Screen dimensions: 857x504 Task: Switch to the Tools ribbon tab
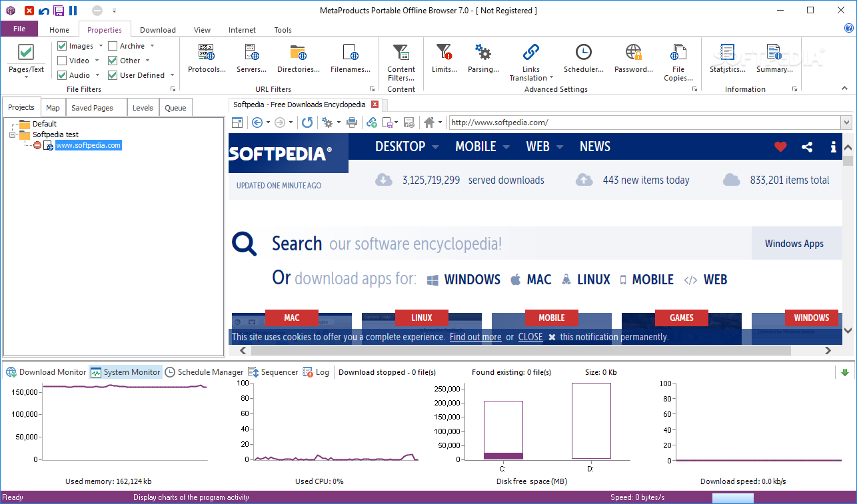pos(283,30)
